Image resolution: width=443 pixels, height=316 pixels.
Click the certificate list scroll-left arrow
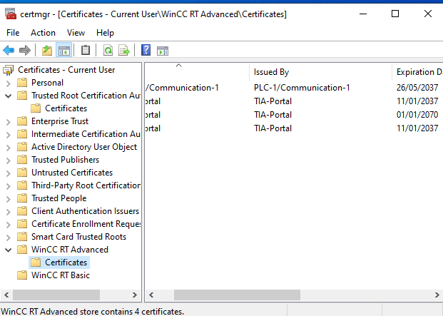(151, 295)
